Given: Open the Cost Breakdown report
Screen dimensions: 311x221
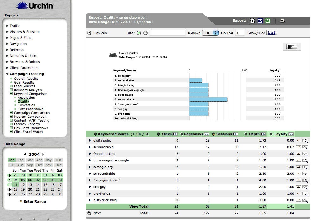Looking at the screenshot, I should pos(31,109).
